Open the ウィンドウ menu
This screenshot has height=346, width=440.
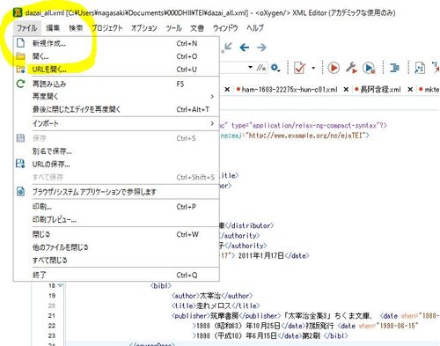coord(225,28)
